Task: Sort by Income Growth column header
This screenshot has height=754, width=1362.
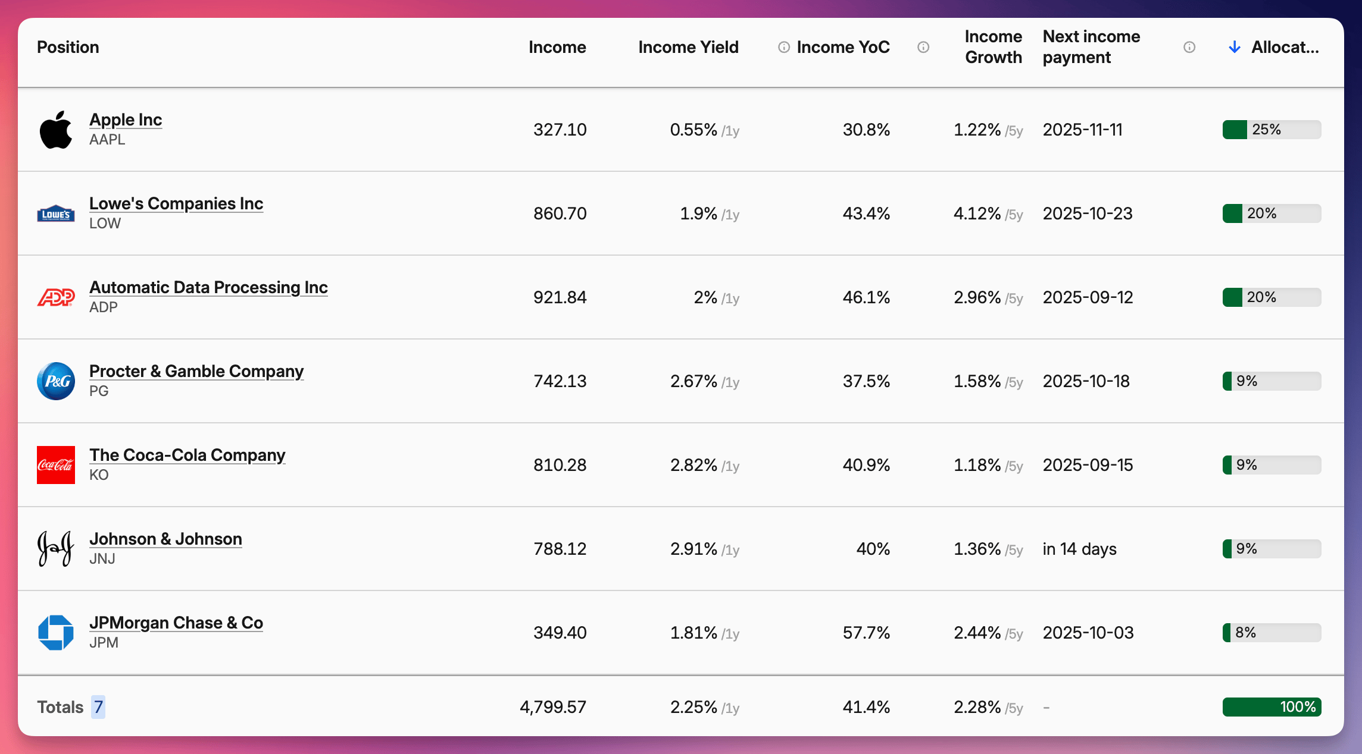Action: pyautogui.click(x=994, y=47)
